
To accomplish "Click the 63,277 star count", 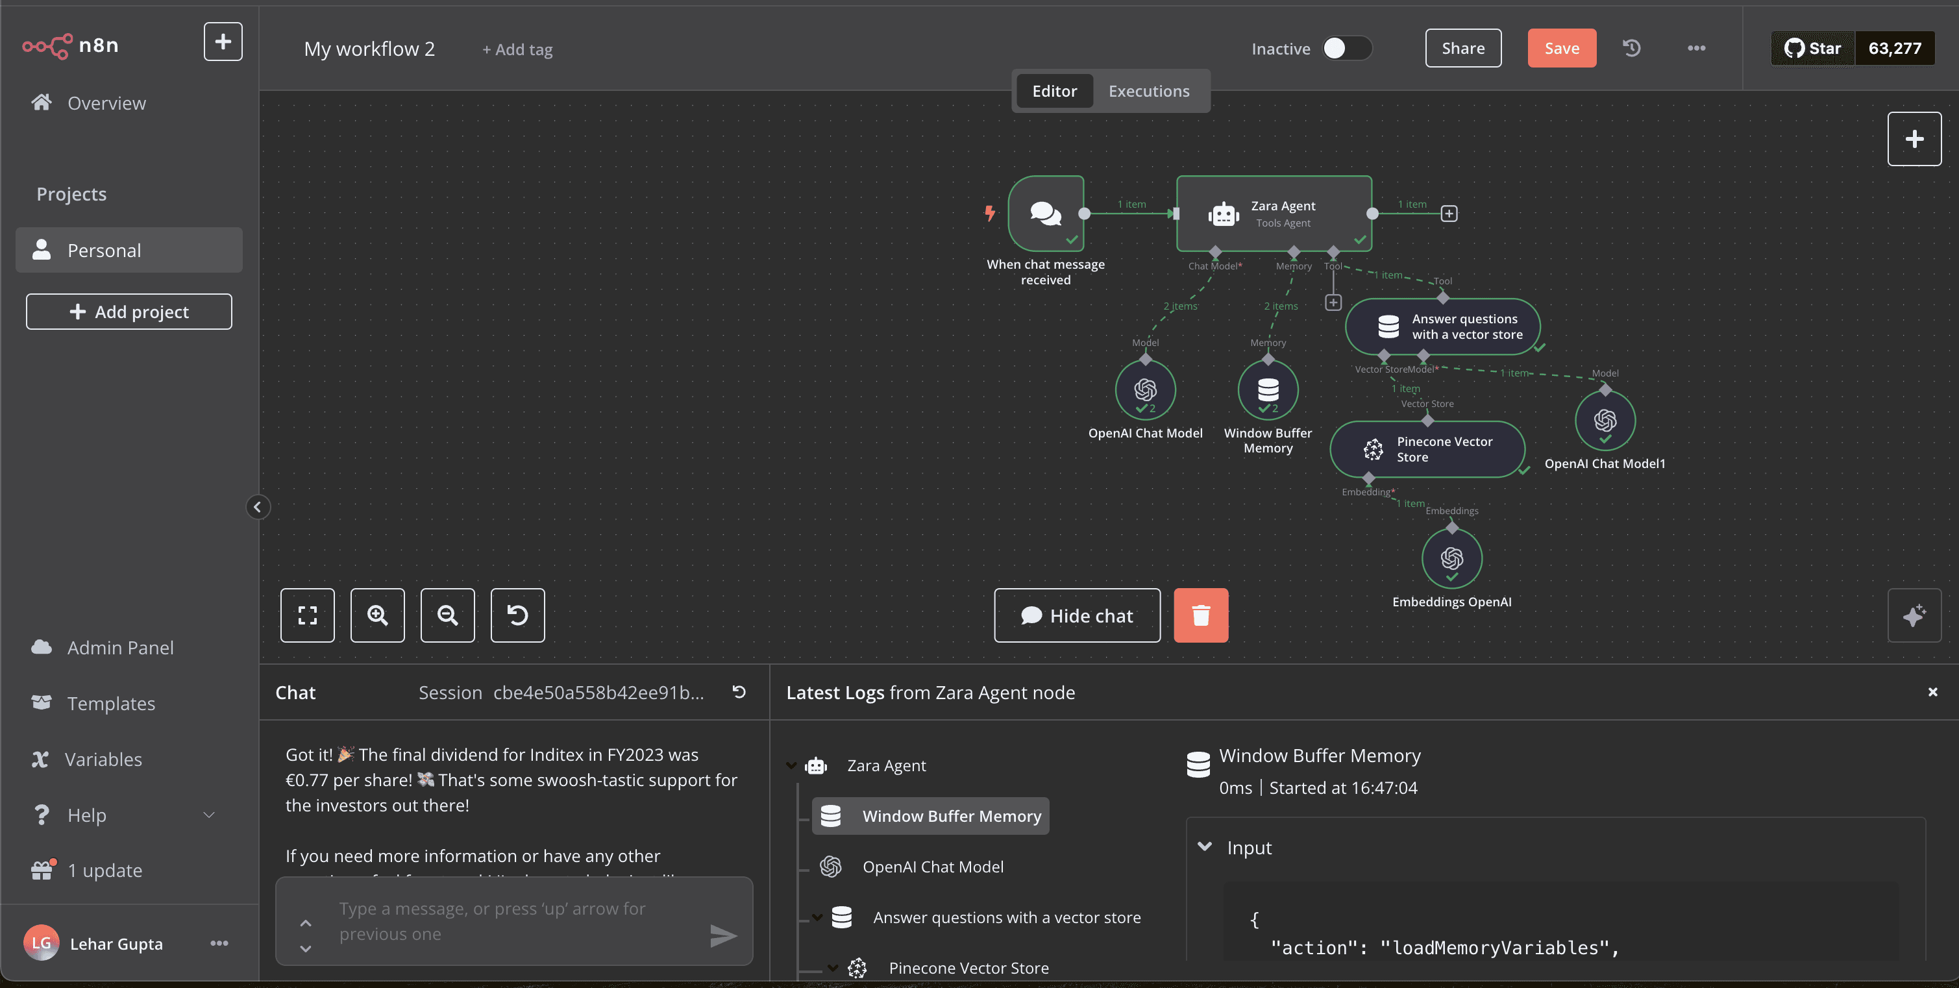I will coord(1895,48).
